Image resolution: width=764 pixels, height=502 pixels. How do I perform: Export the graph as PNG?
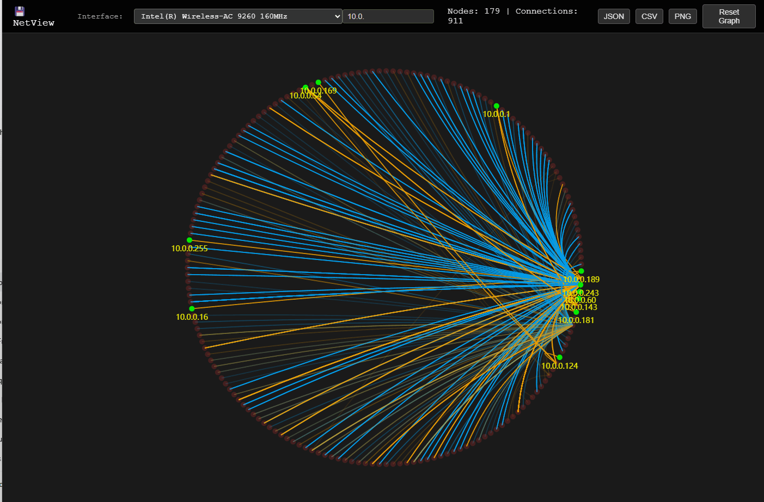point(683,16)
